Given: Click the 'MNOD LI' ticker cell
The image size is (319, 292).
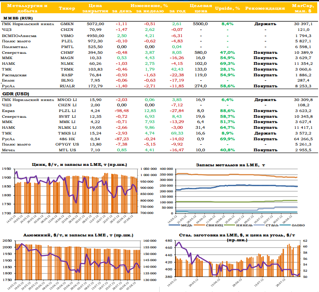Looking at the screenshot, I should tap(67, 100).
